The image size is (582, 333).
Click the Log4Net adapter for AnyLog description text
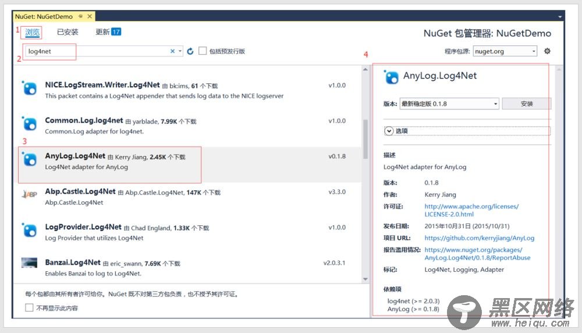(x=425, y=167)
